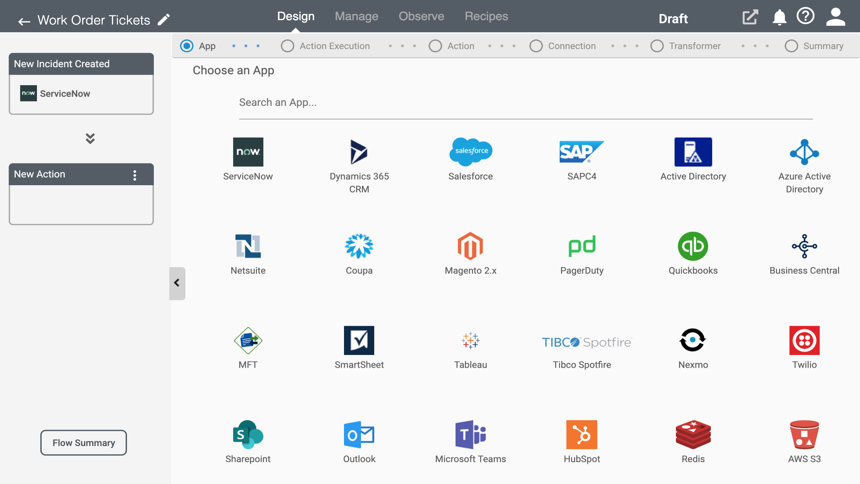Select the New Action step header
This screenshot has width=860, height=484.
(x=81, y=174)
